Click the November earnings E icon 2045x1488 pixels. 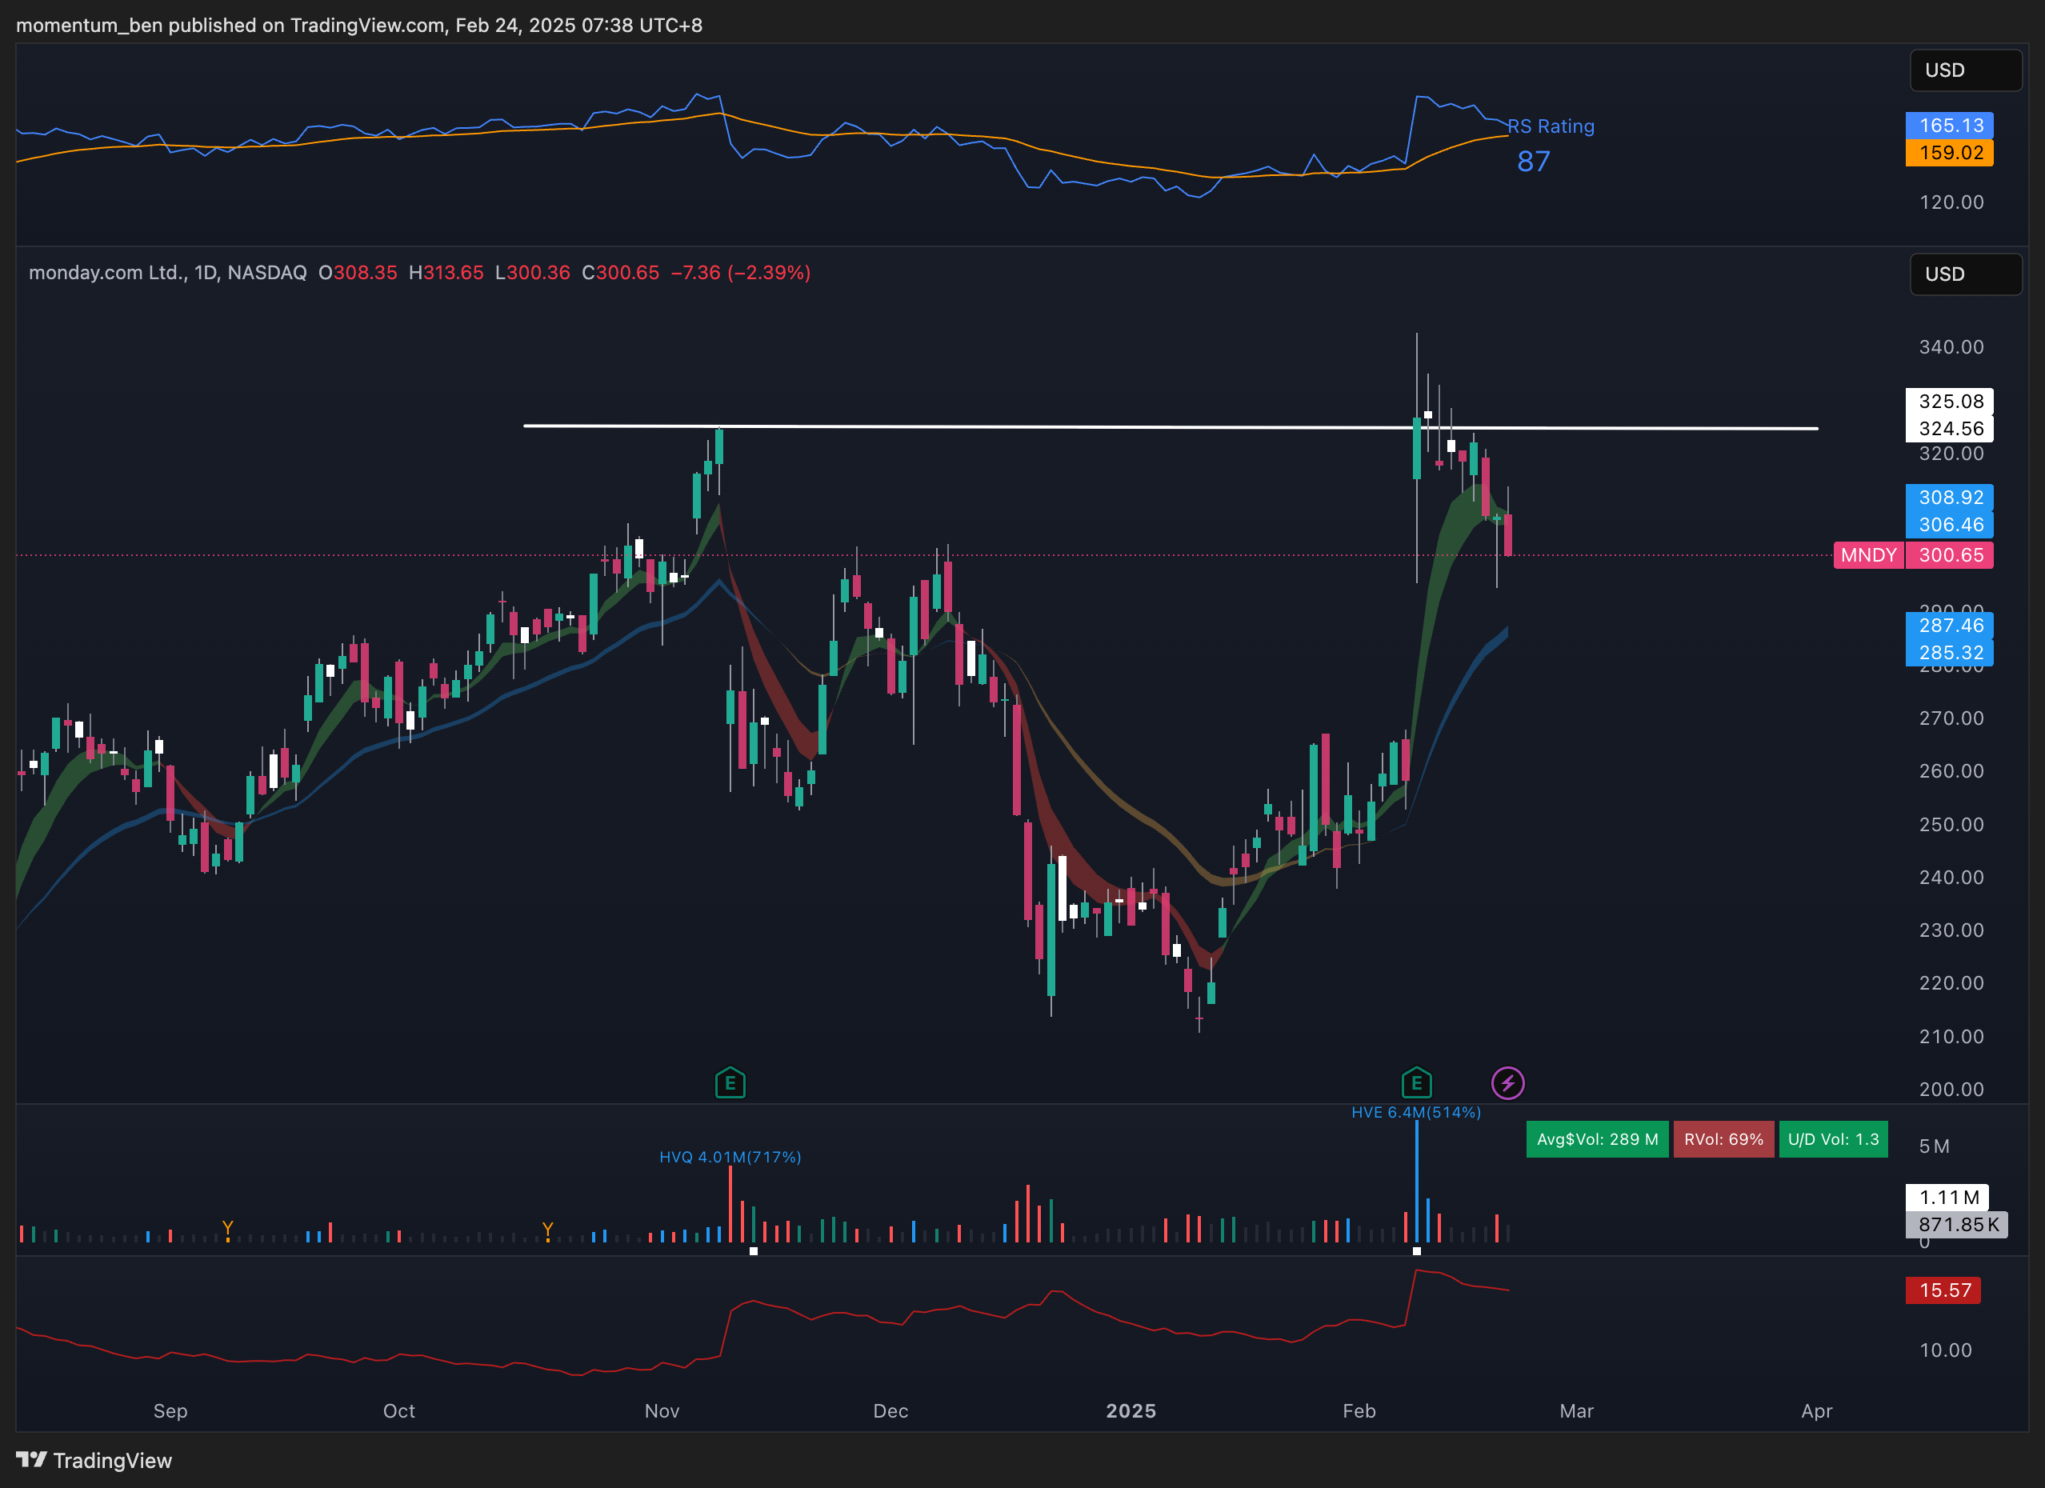click(x=730, y=1082)
